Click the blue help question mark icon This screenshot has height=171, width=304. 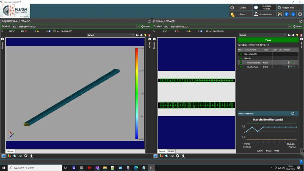click(x=287, y=14)
